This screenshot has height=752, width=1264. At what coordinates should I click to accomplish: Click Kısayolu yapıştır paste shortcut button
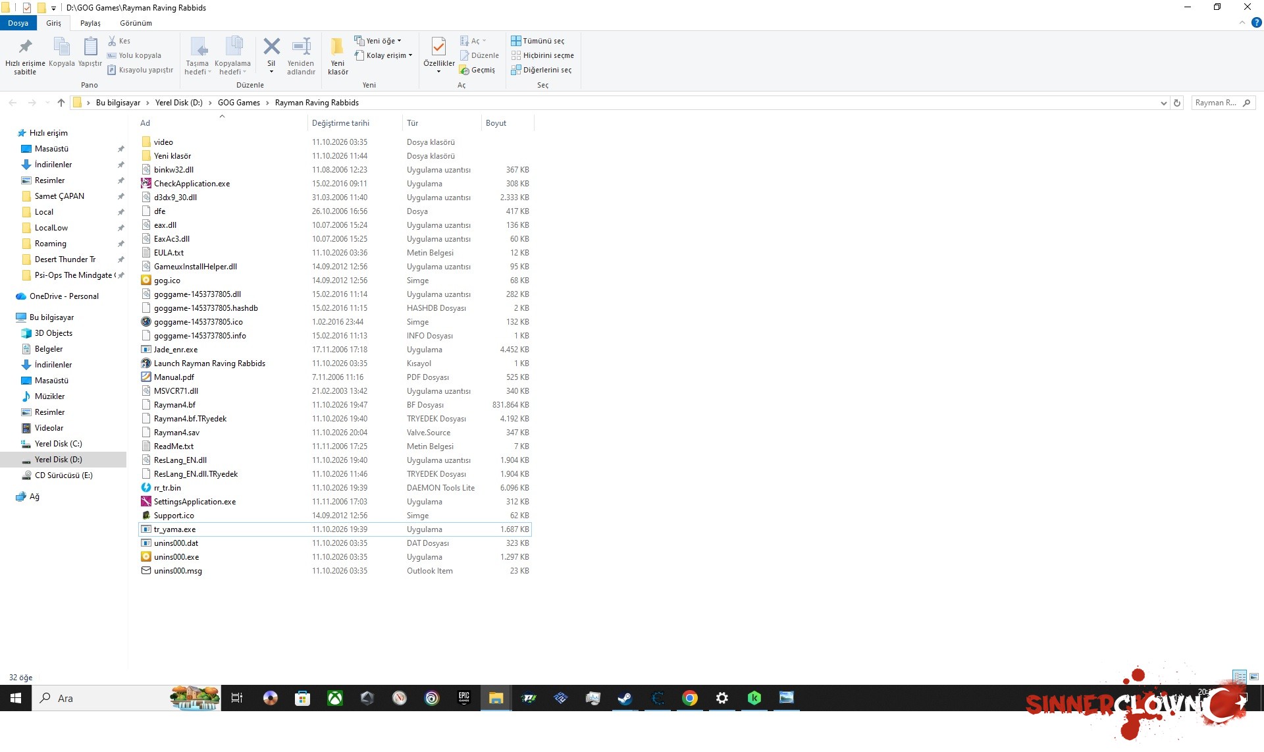coord(140,70)
